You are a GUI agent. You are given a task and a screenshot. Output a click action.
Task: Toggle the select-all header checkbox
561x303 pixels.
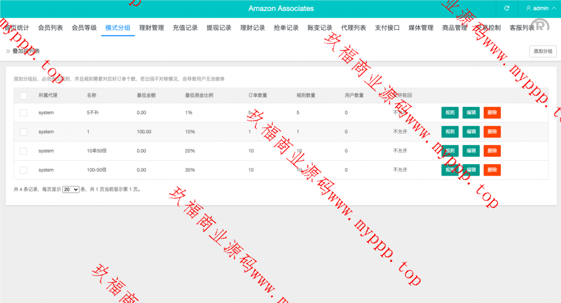tap(23, 96)
